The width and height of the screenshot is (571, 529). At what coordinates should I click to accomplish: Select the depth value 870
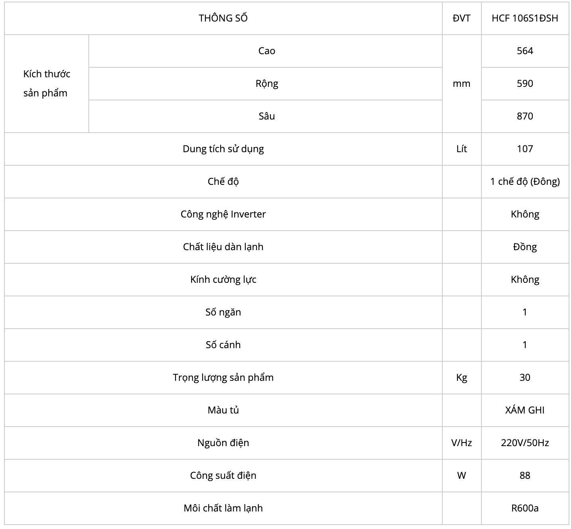tap(525, 116)
